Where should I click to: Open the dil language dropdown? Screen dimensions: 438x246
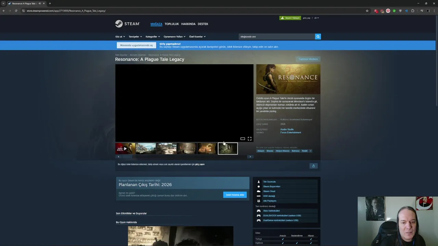317,18
